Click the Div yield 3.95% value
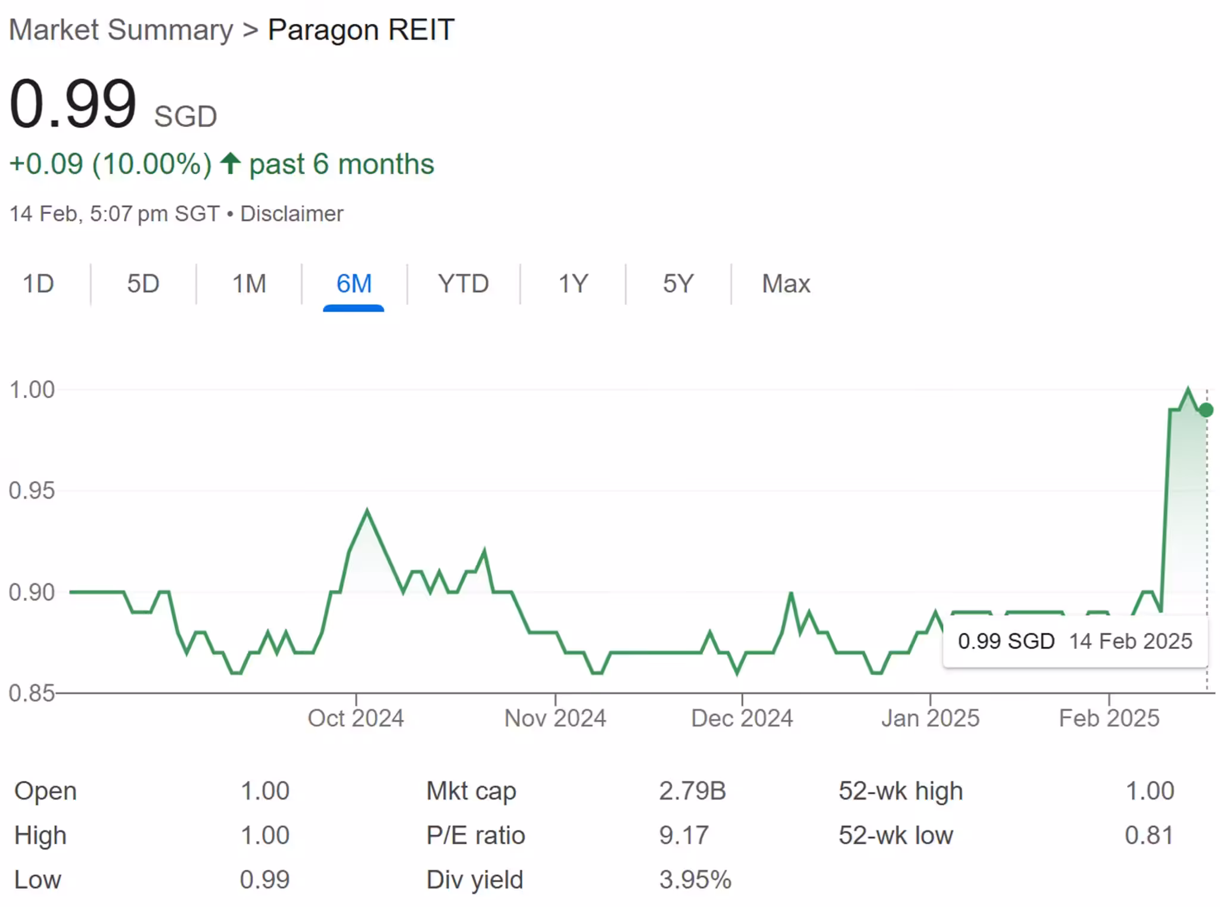Image resolution: width=1220 pixels, height=907 pixels. point(695,880)
